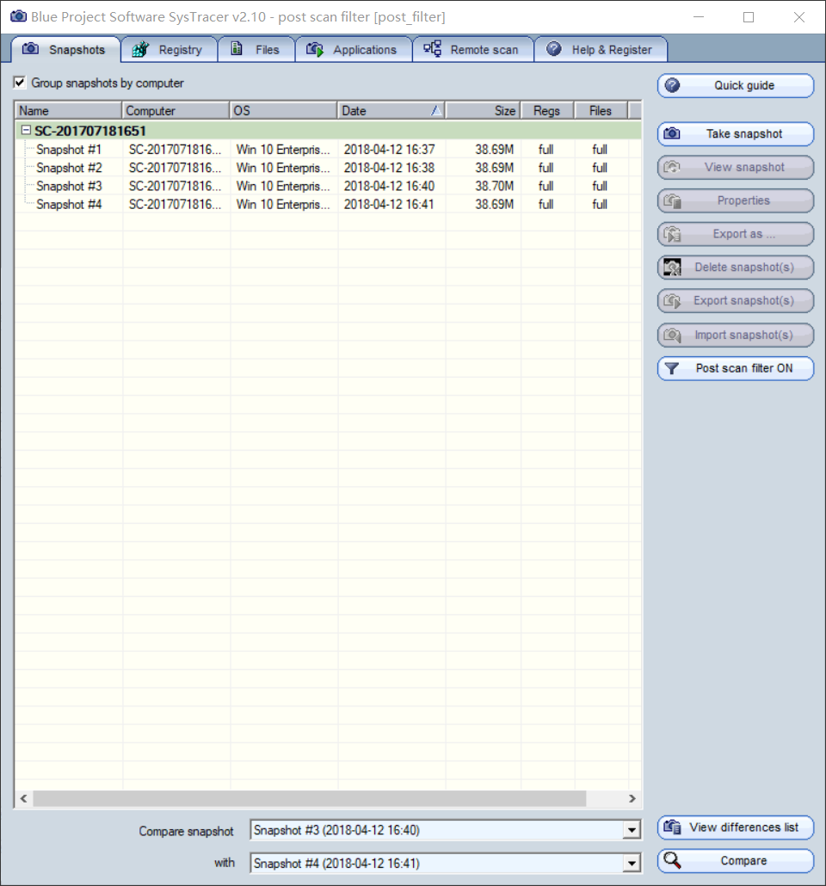Click the icon in Properties button
Viewport: 826px width, 886px height.
pos(672,200)
